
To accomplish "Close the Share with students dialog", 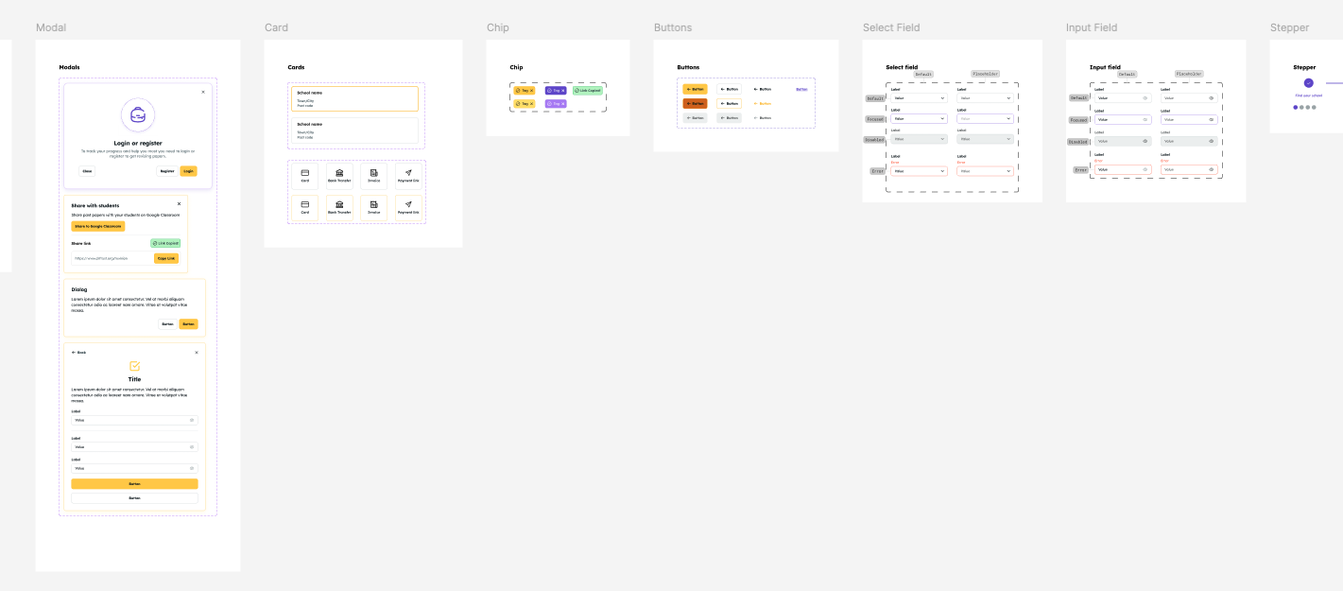I will pyautogui.click(x=179, y=203).
